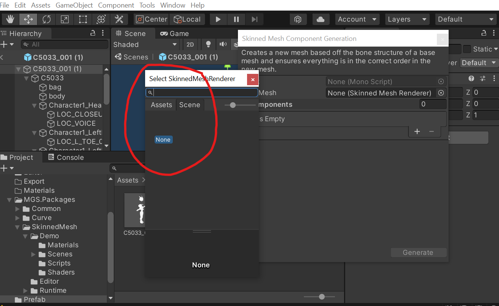Screen dimensions: 499x306
Task: Open the custom editor tools icon
Action: (x=119, y=19)
